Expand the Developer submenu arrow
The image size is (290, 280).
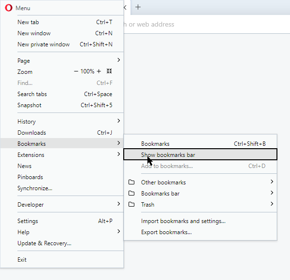coord(119,204)
